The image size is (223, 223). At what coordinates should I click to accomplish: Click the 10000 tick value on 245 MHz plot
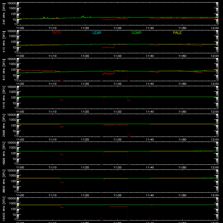[x=12, y=3]
